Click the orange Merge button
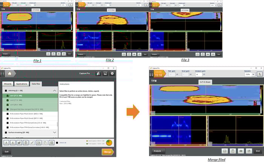The width and height of the screenshot is (264, 164). coord(108,152)
